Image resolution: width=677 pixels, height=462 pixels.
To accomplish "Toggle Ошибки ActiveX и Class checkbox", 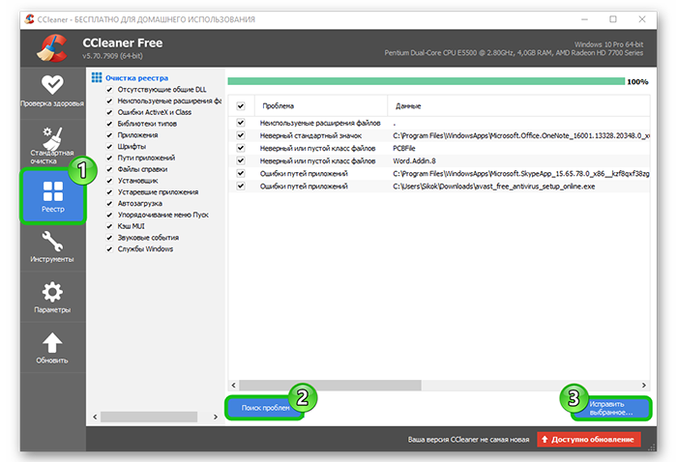I will tap(109, 112).
